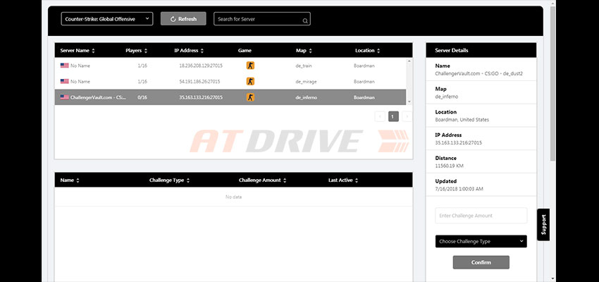599x282 pixels.
Task: Click US flag of de_mirage server
Action: point(65,81)
